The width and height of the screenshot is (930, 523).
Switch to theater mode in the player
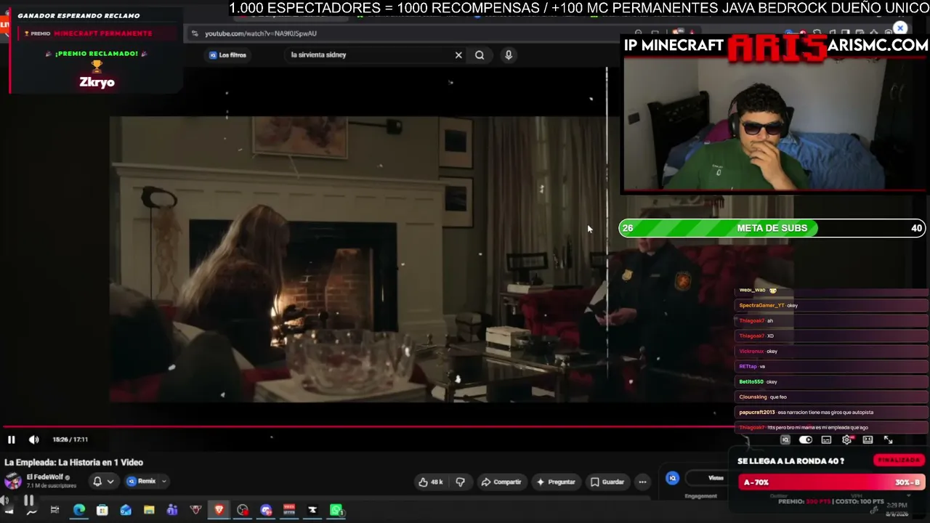[868, 439]
